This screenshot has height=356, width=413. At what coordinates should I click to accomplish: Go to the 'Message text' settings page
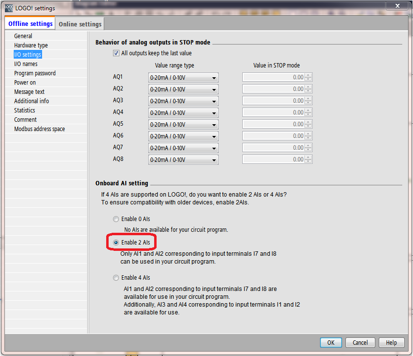click(x=29, y=92)
